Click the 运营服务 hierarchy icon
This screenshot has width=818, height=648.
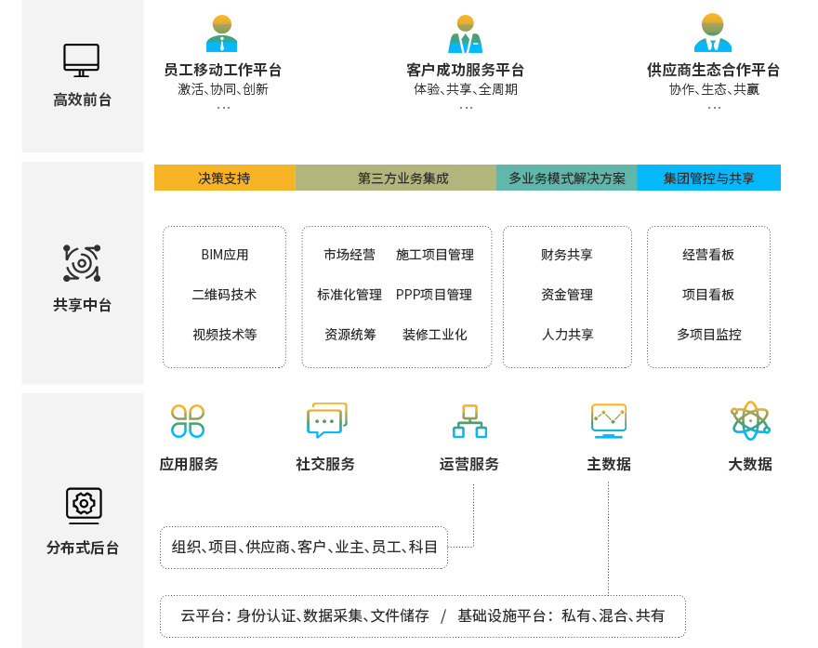469,421
